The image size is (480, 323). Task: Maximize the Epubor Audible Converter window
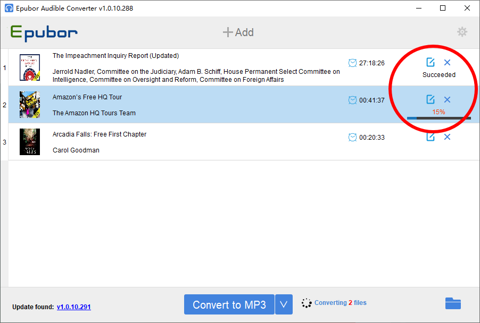click(443, 8)
